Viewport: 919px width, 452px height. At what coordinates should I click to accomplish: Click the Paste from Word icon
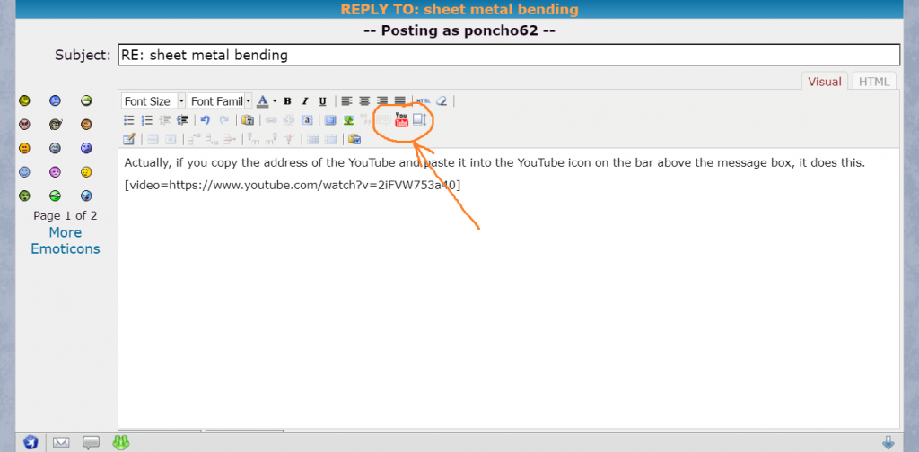coord(354,139)
